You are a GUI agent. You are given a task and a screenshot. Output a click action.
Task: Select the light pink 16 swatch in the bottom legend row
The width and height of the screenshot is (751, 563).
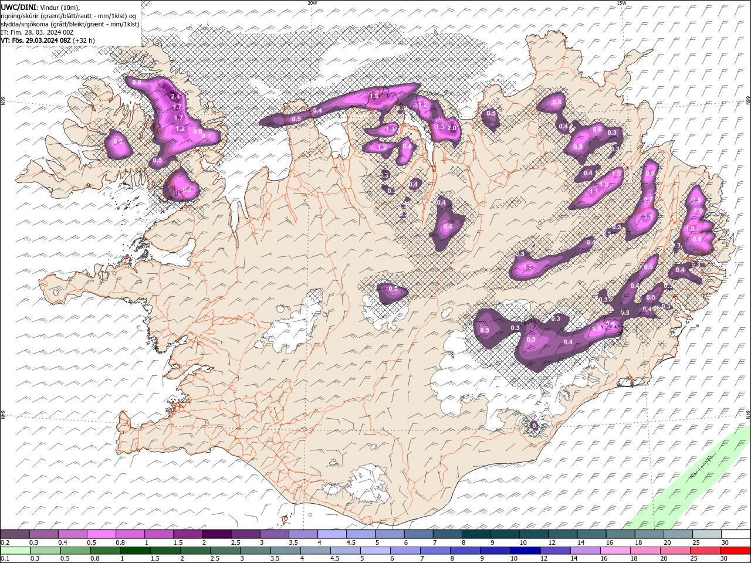coord(614,551)
